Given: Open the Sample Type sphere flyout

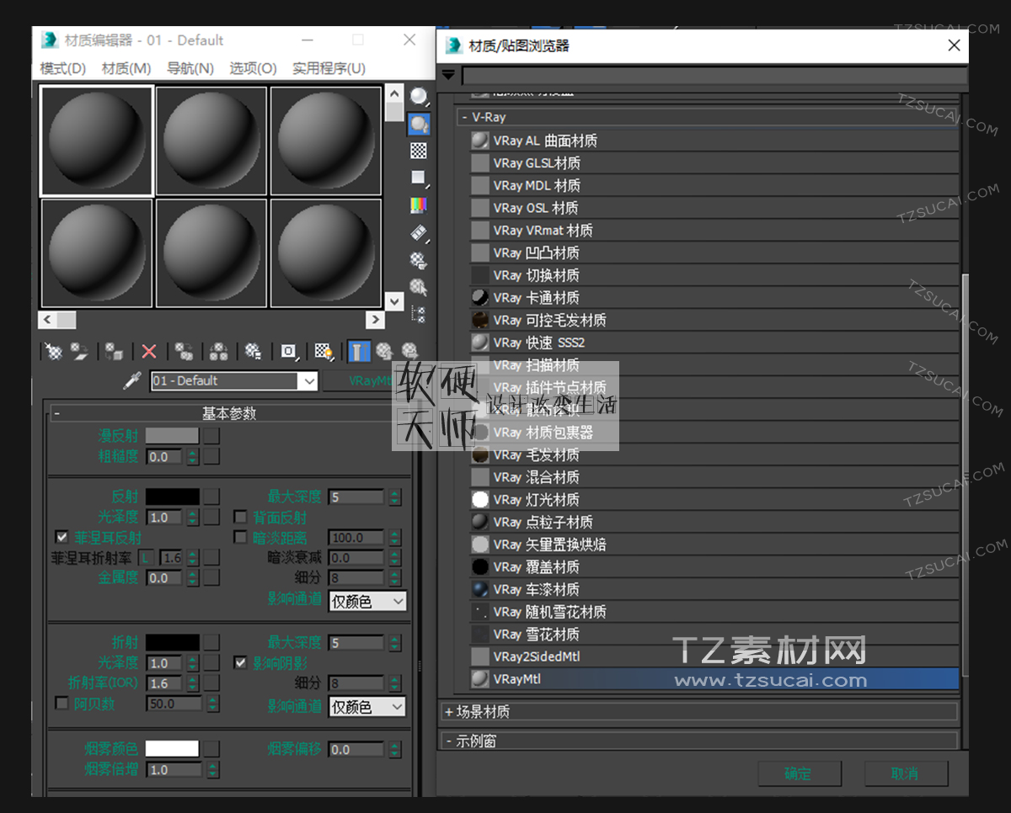Looking at the screenshot, I should point(419,96).
